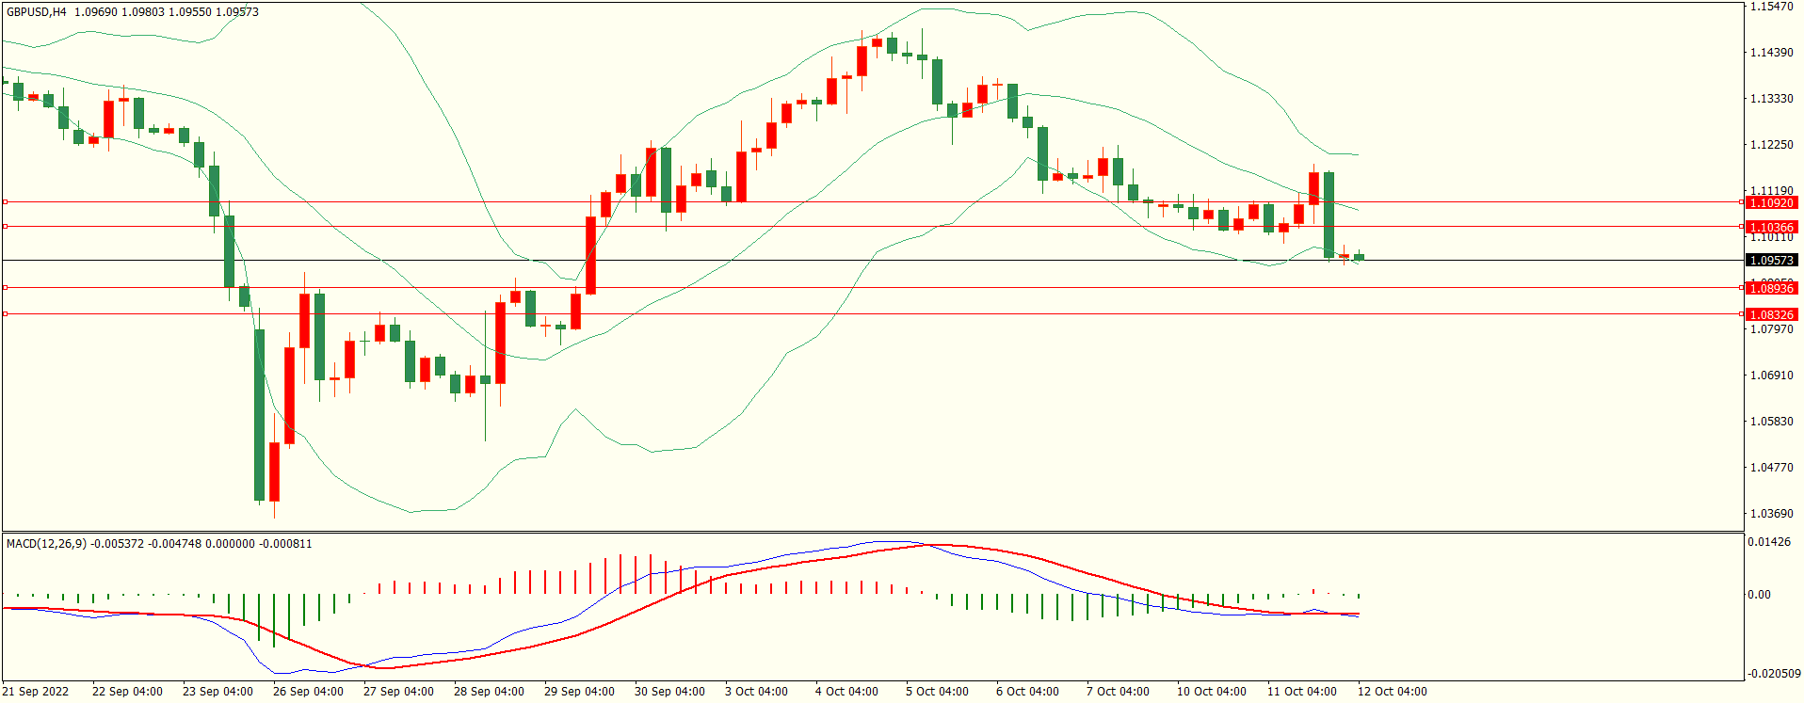Click the GBPUSD,H4 chart title text
Image resolution: width=1804 pixels, height=703 pixels.
(37, 12)
